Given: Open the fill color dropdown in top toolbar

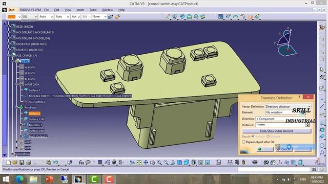Looking at the screenshot, I should tap(19, 17).
